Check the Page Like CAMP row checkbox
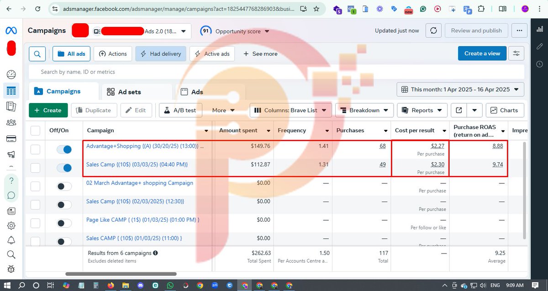This screenshot has height=291, width=548. click(x=35, y=223)
